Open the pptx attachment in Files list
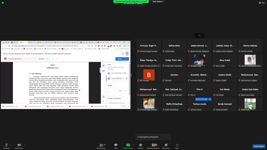 118,73
